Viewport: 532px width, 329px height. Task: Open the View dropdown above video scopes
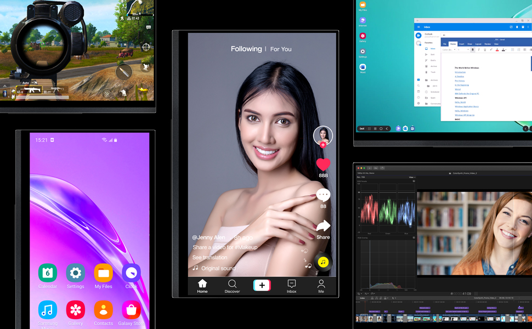pos(412,178)
